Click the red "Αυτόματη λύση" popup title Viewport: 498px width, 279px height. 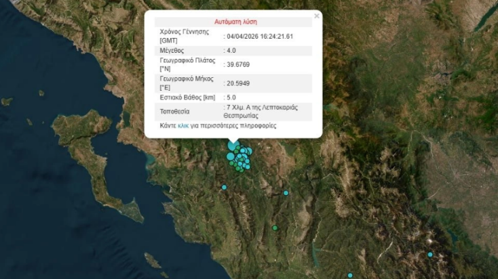coord(233,22)
